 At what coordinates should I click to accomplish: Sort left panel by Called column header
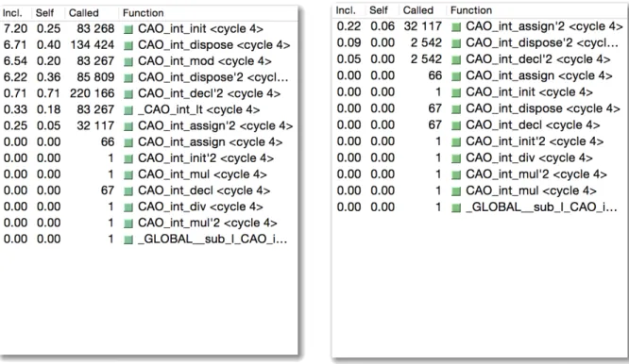click(84, 13)
